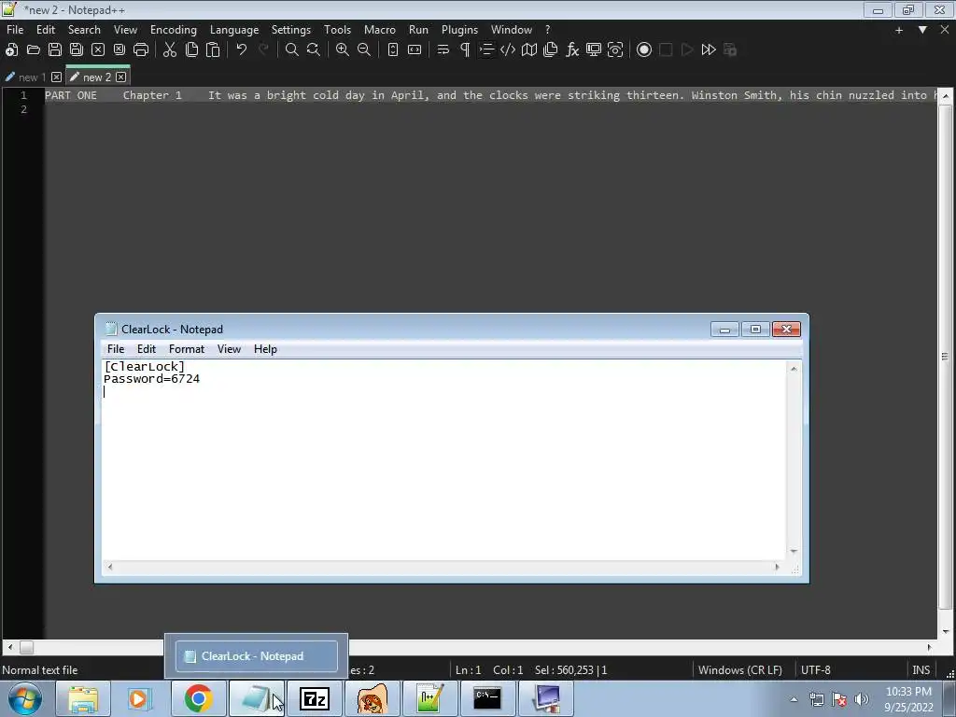956x717 pixels.
Task: Open the Document List icon
Action: 551,50
